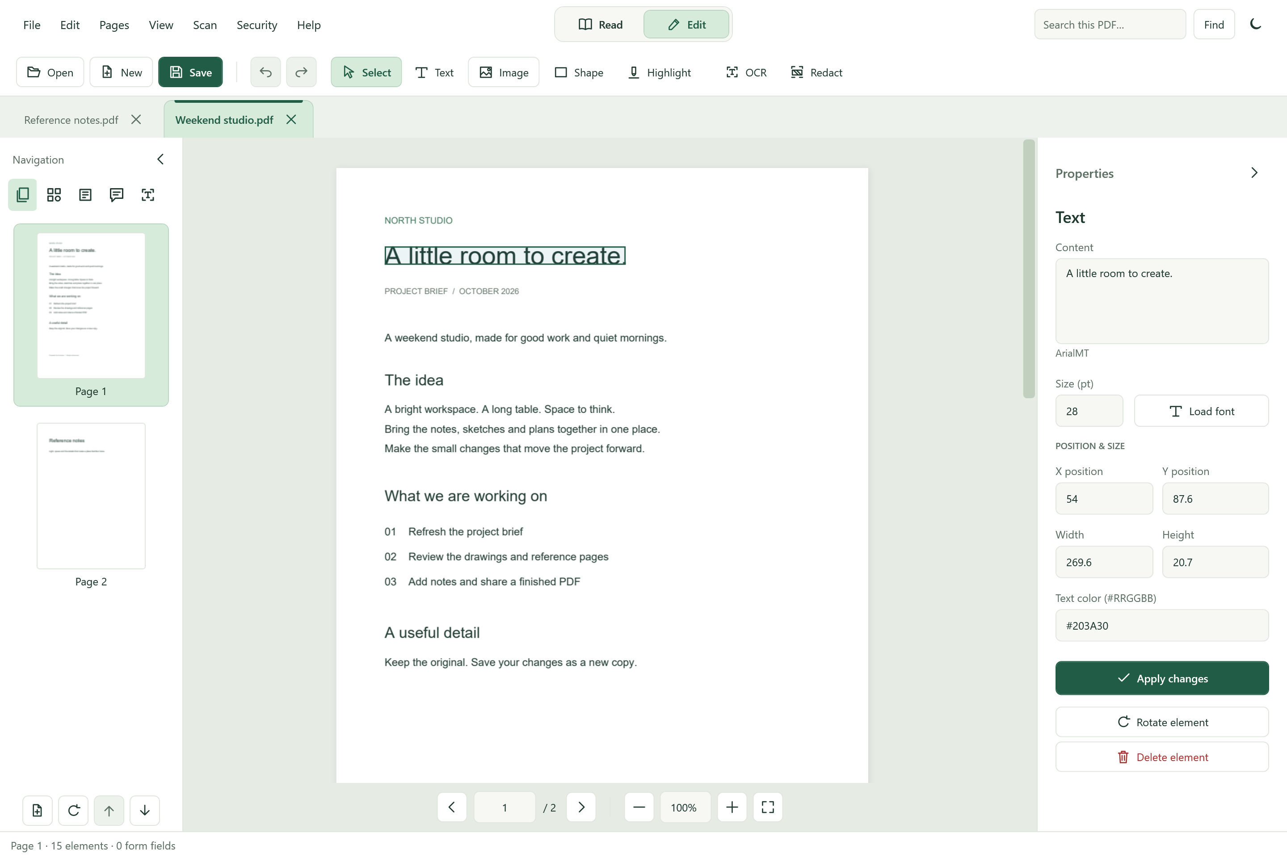Viewport: 1287px width, 858px height.
Task: Open the Security menu
Action: coord(257,25)
